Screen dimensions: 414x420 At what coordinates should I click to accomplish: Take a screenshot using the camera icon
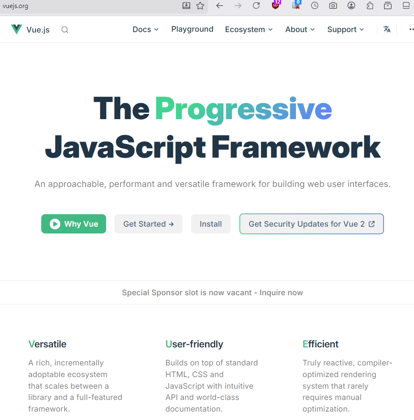[333, 6]
